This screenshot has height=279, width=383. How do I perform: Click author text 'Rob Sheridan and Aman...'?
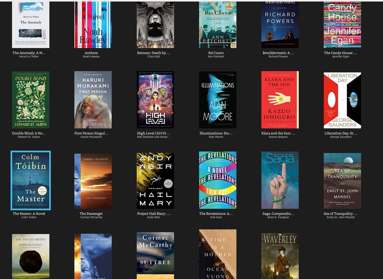[x=154, y=137]
